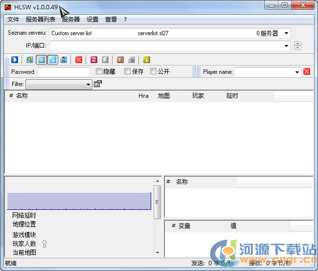This screenshot has height=271, width=318.
Task: Expand the Custom server list dropdown
Action: pyautogui.click(x=286, y=33)
